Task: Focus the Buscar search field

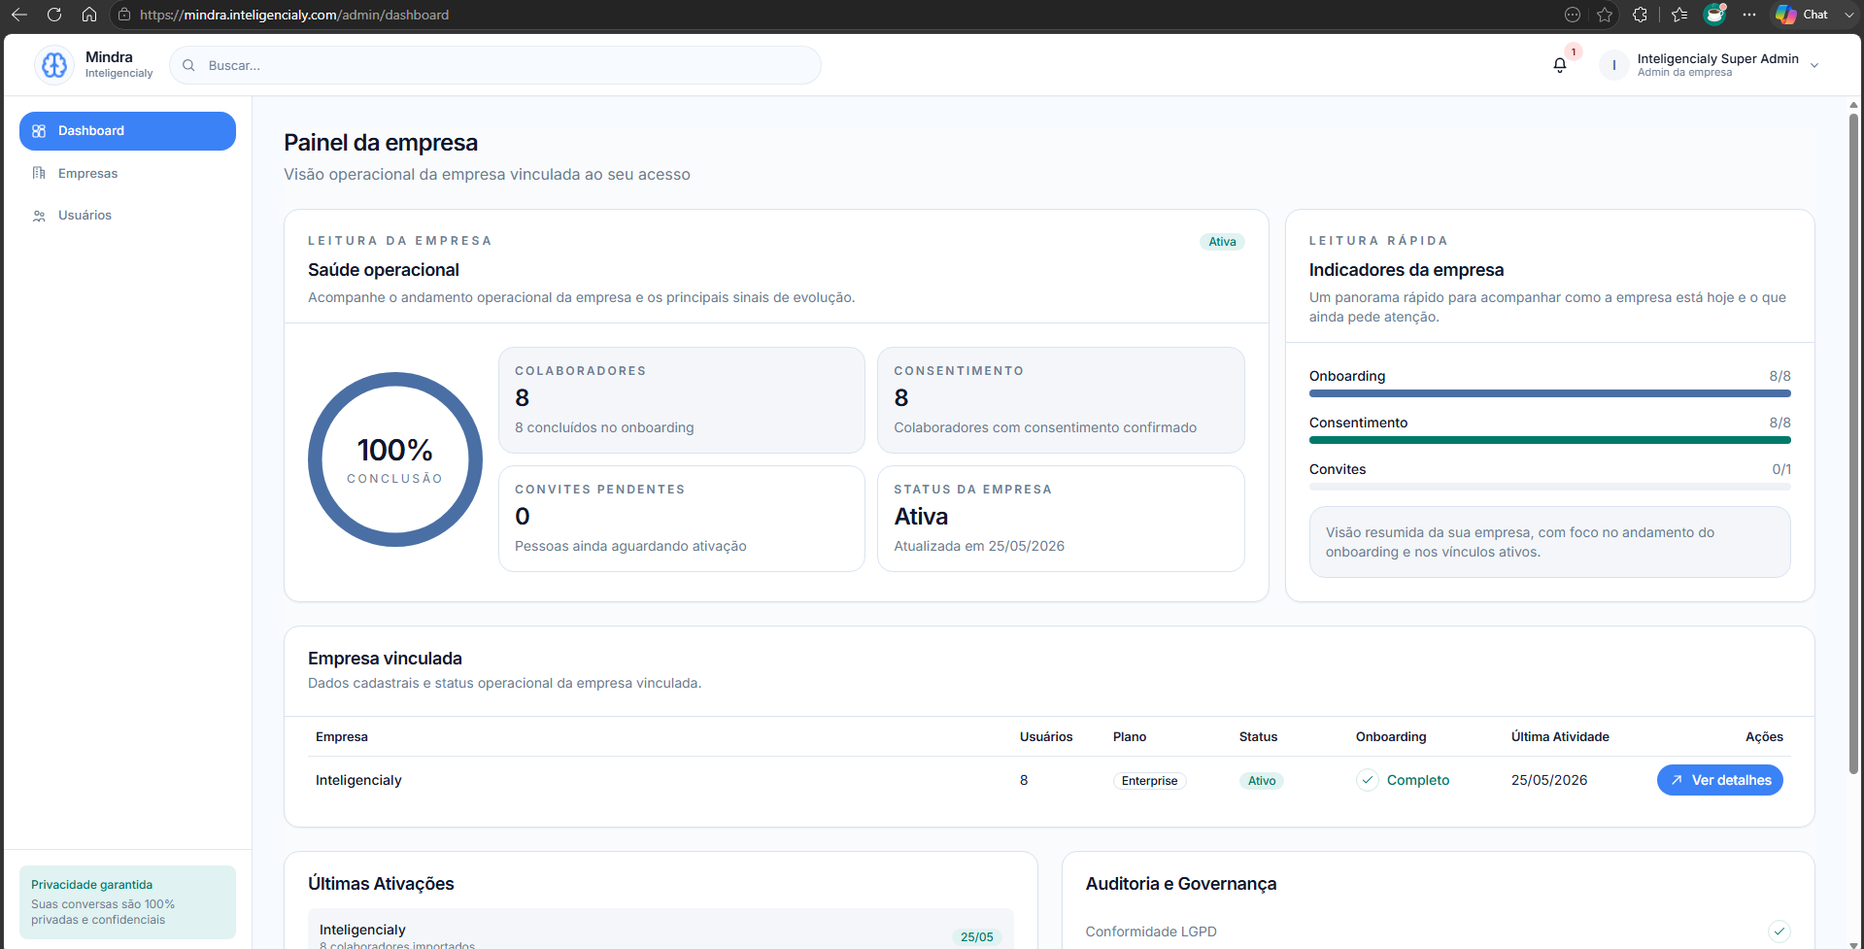Action: click(x=495, y=65)
